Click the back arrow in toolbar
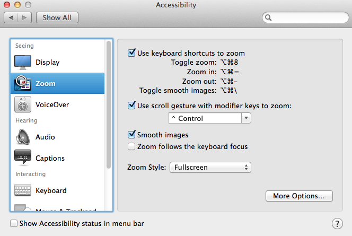This screenshot has height=236, width=352. coord(11,18)
